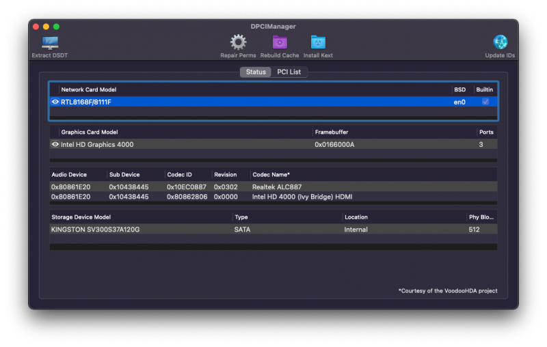Click the SATA type cell
The image size is (547, 347).
[x=242, y=230]
